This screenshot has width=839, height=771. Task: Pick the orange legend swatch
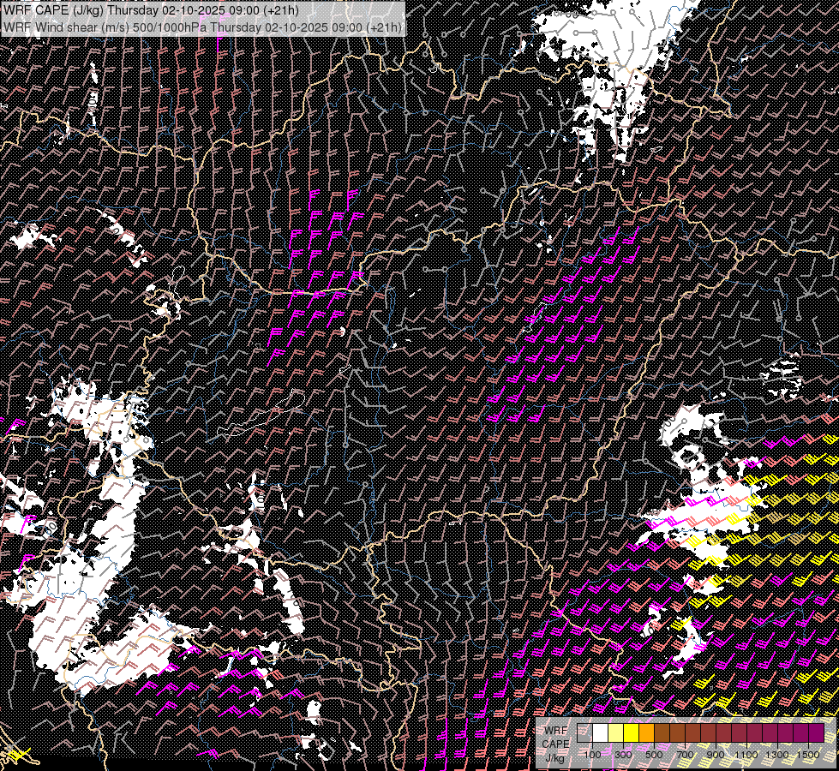click(646, 732)
